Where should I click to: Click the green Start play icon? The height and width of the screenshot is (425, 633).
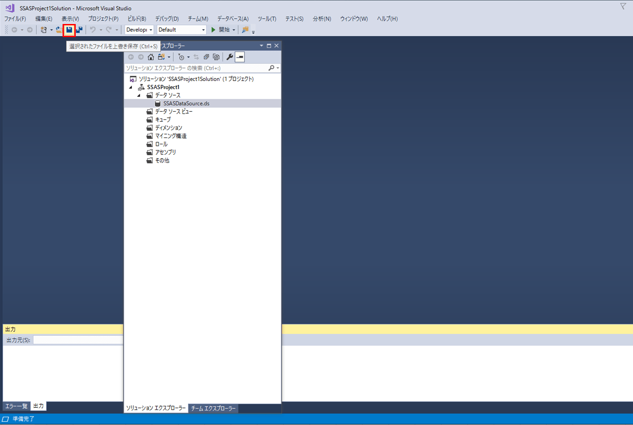pos(213,30)
